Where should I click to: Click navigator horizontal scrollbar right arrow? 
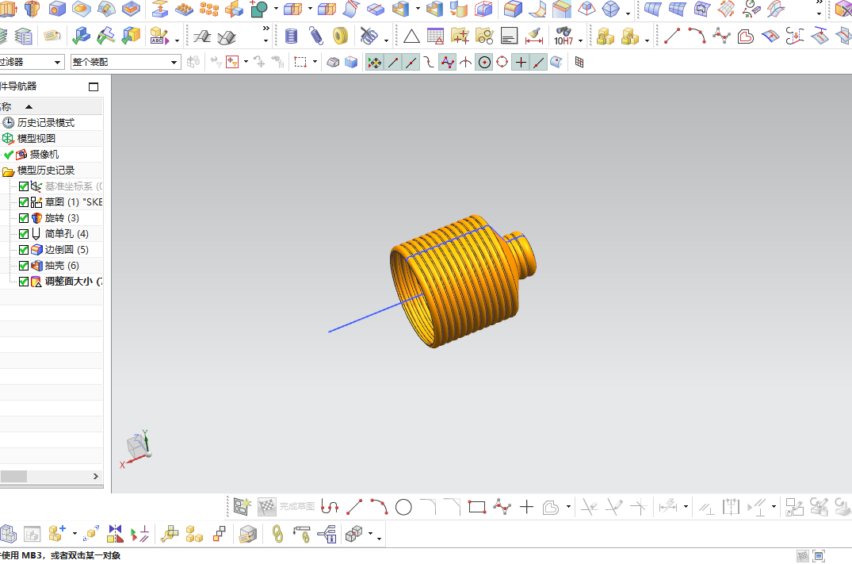tap(96, 477)
